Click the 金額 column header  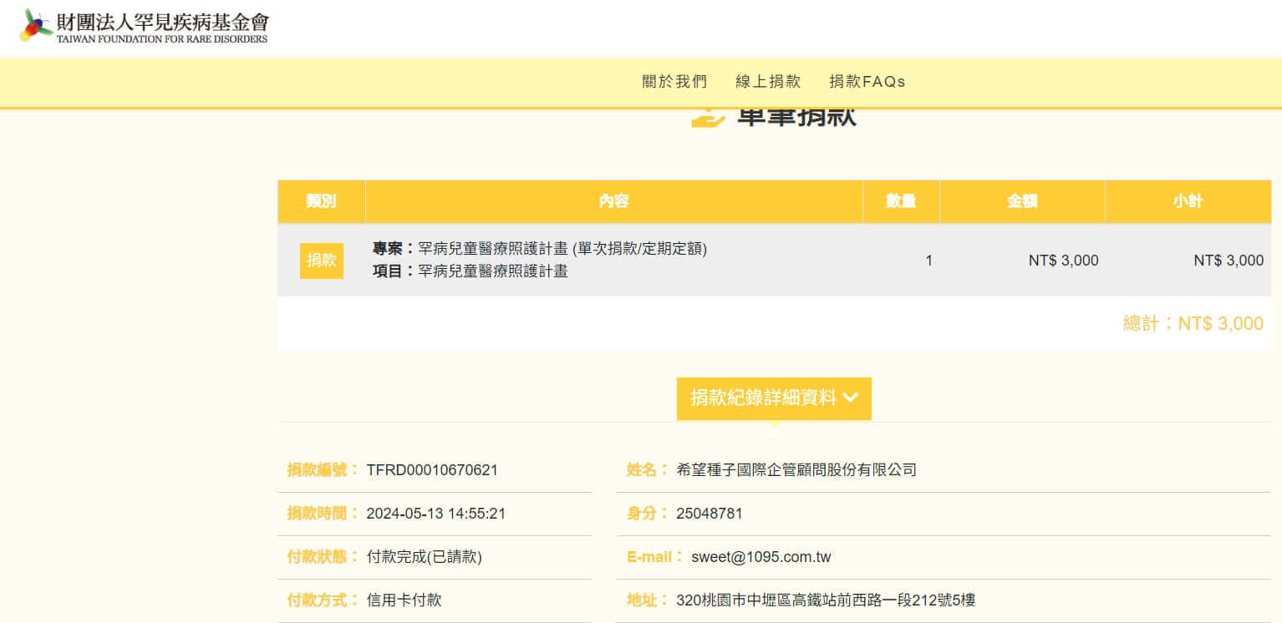point(1022,201)
